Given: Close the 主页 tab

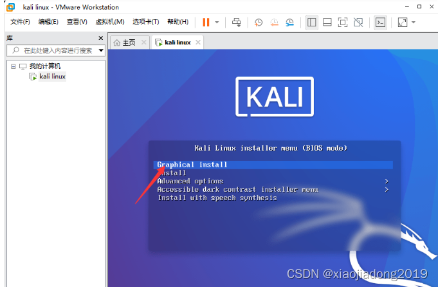Looking at the screenshot, I should pyautogui.click(x=144, y=42).
